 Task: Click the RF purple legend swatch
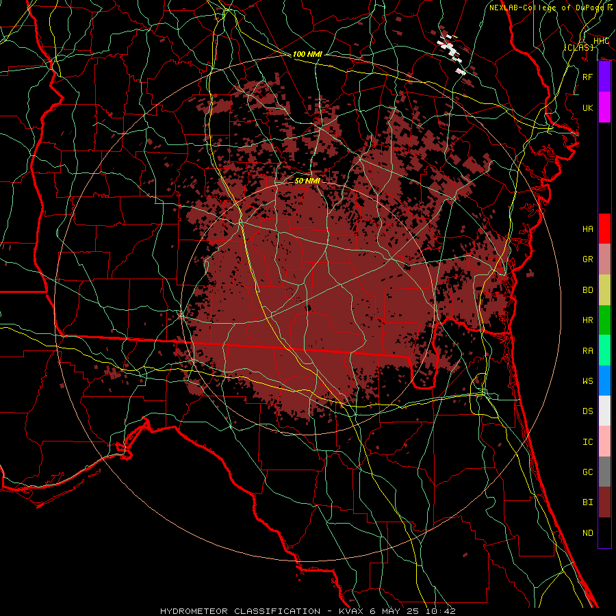[x=604, y=77]
